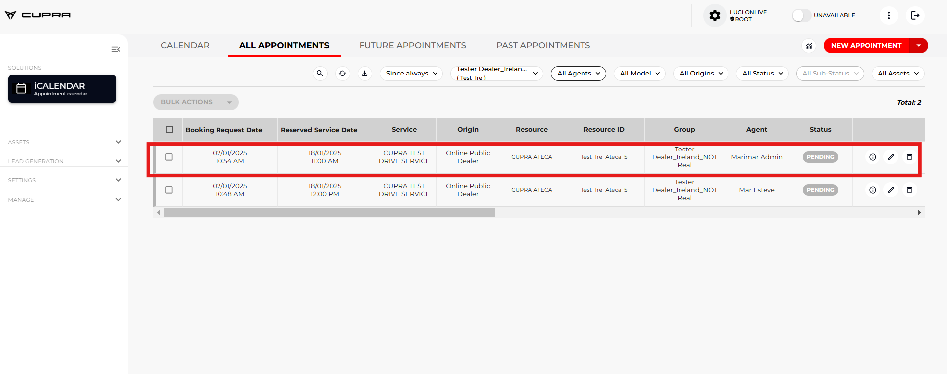Open the three-dot more options menu

pos(888,16)
